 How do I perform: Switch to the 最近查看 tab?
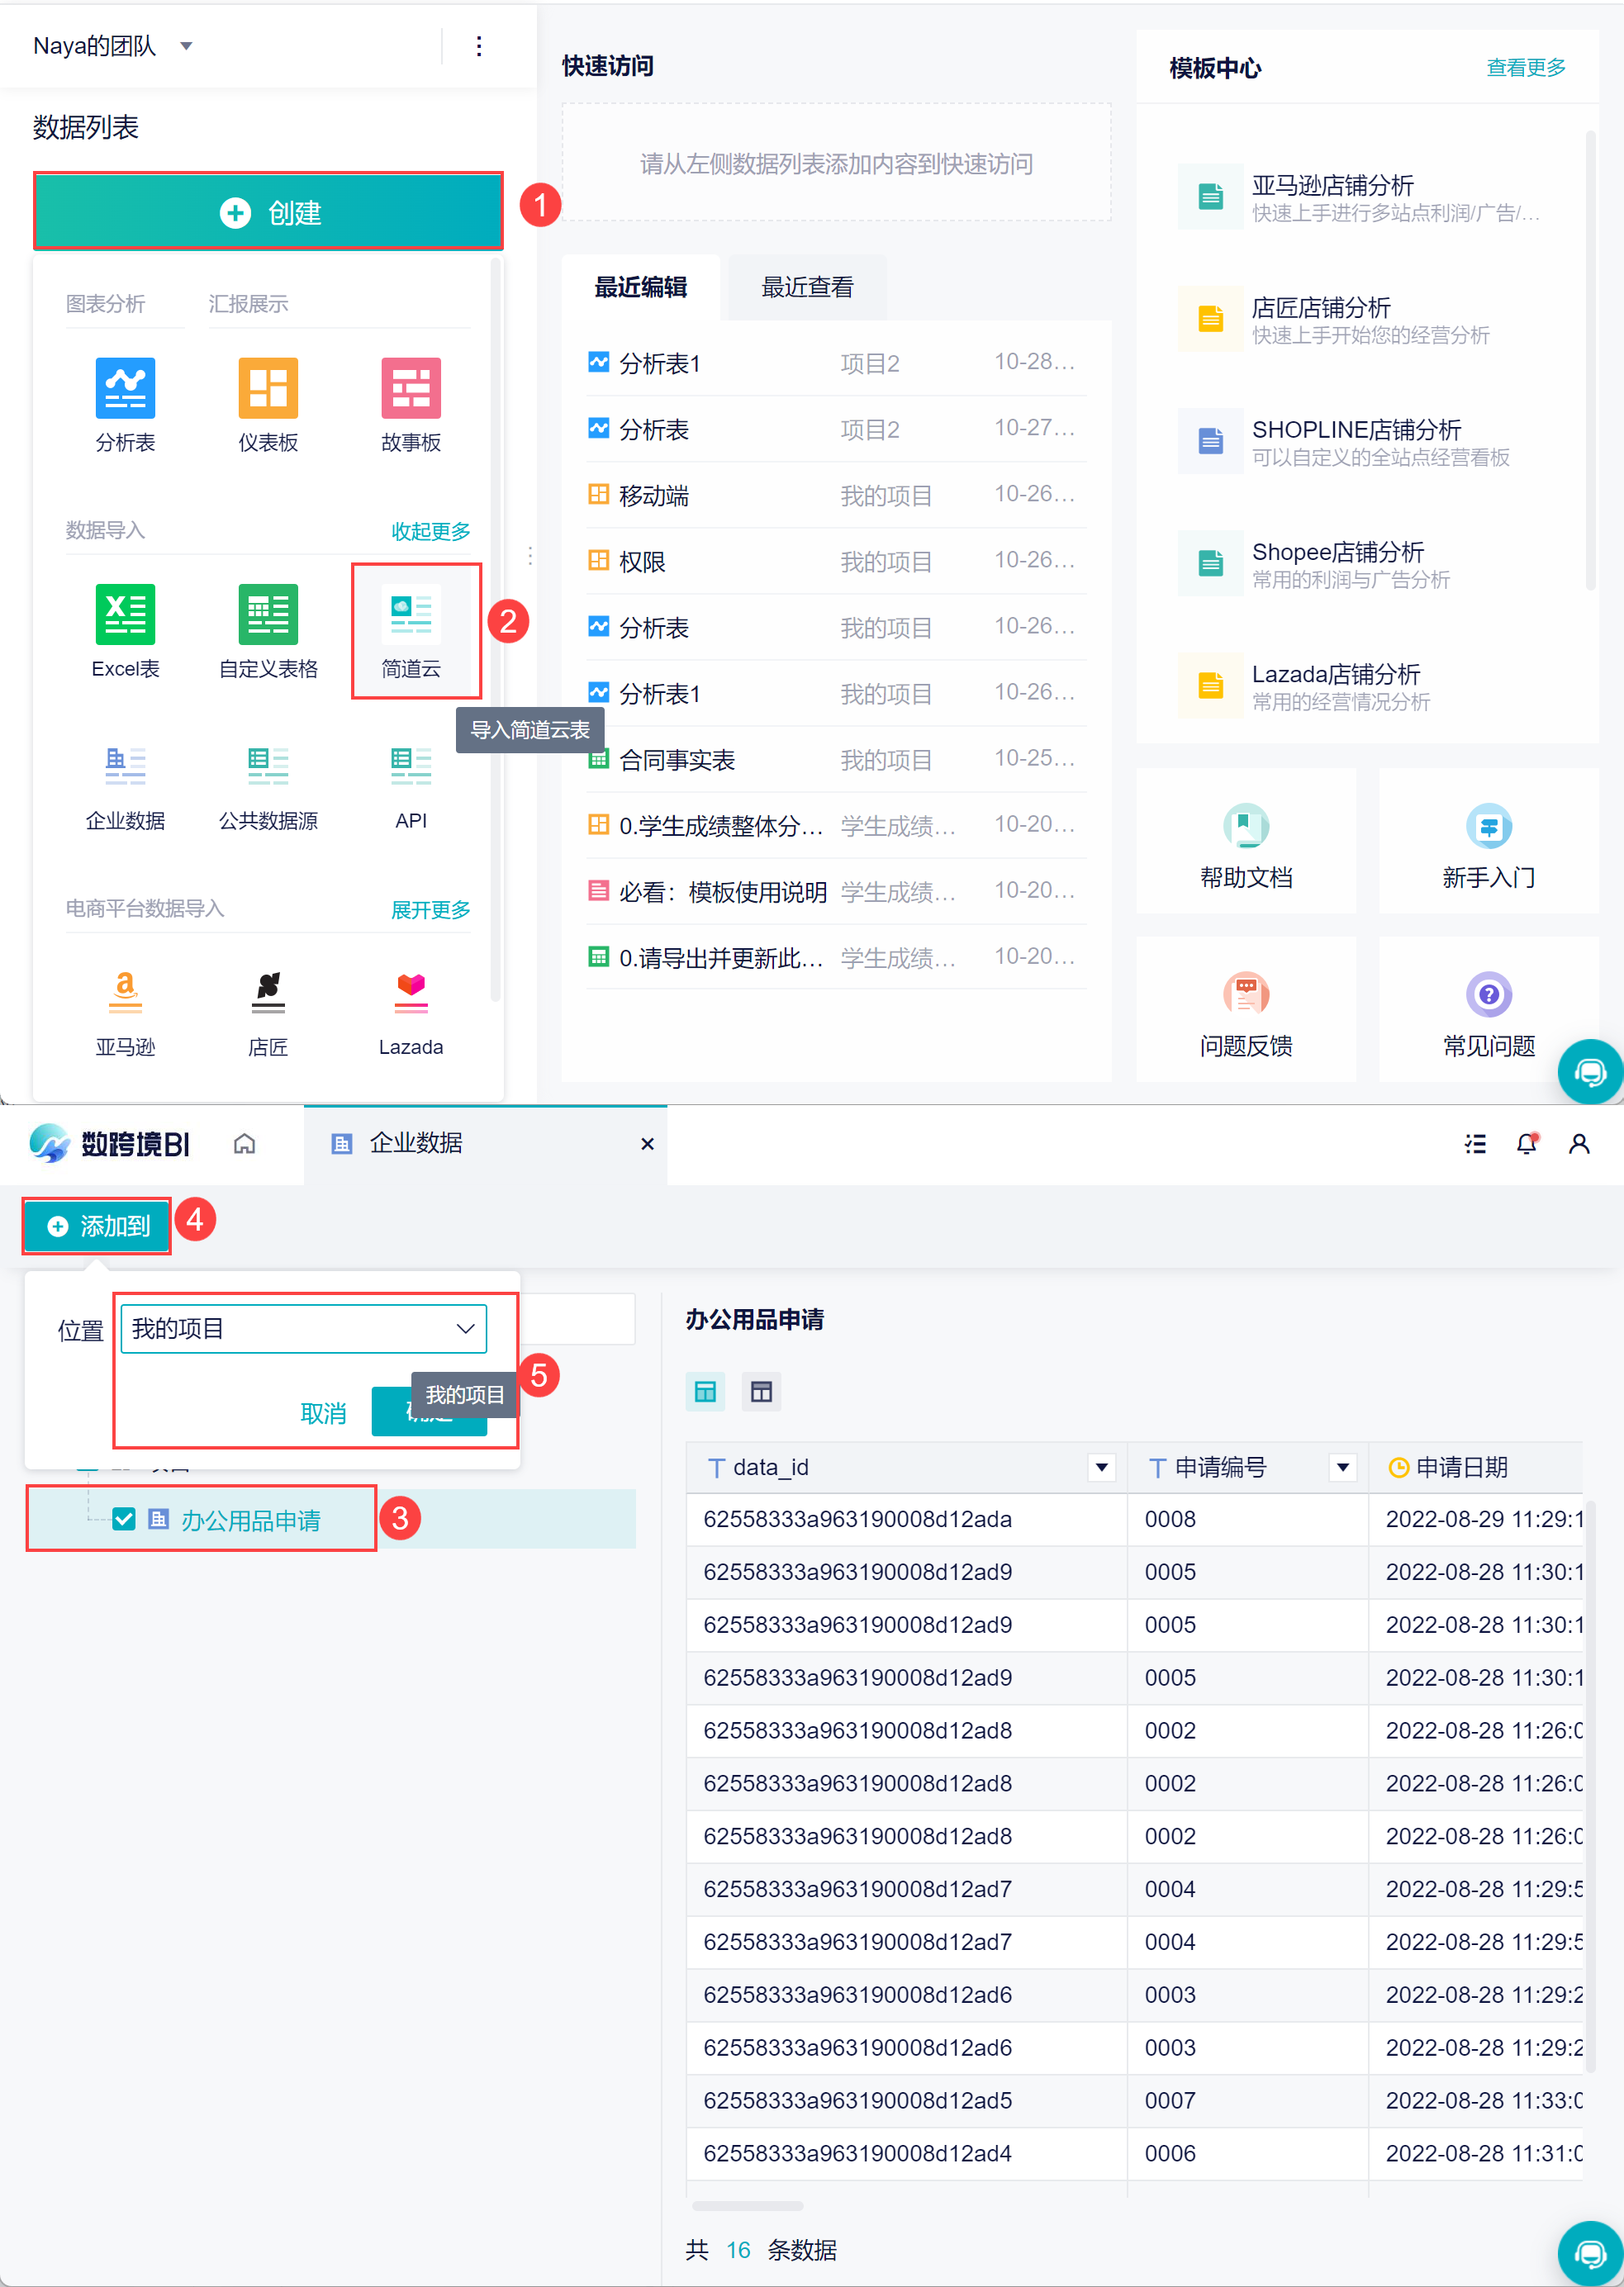(807, 288)
